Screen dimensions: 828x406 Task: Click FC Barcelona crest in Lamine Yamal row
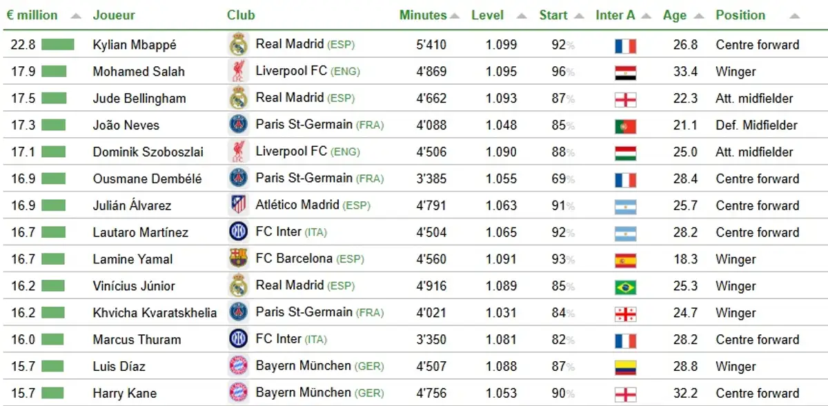[x=238, y=258]
